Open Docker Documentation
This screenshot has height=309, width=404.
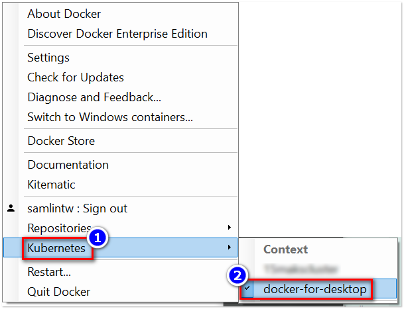[68, 165]
